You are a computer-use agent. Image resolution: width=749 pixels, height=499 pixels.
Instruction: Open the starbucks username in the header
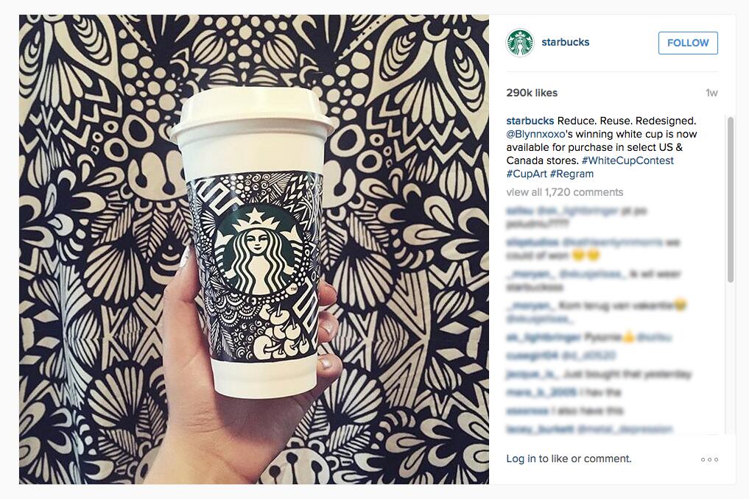point(565,42)
